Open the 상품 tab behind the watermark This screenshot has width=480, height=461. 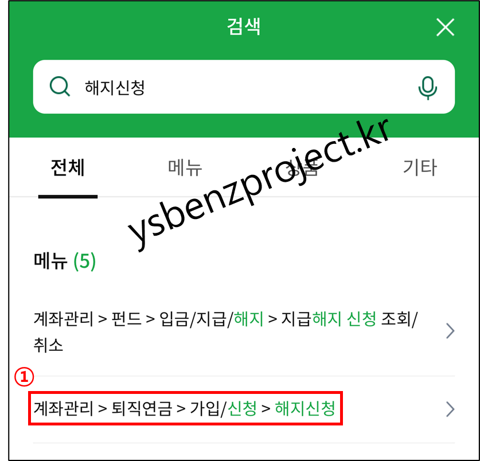click(x=302, y=168)
